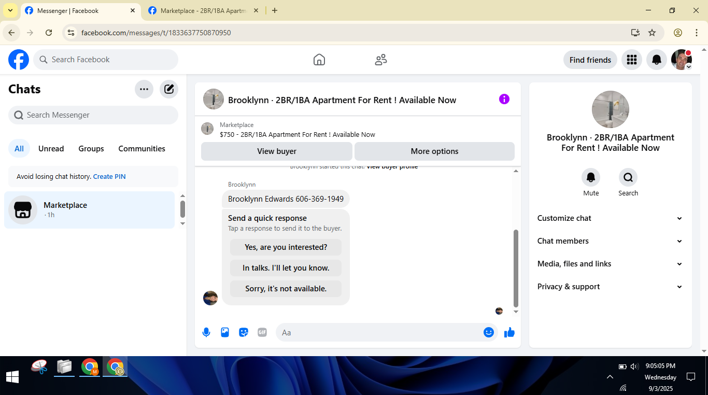Viewport: 708px width, 395px height.
Task: Send 'In talks. I'll let you know.' response
Action: point(286,268)
